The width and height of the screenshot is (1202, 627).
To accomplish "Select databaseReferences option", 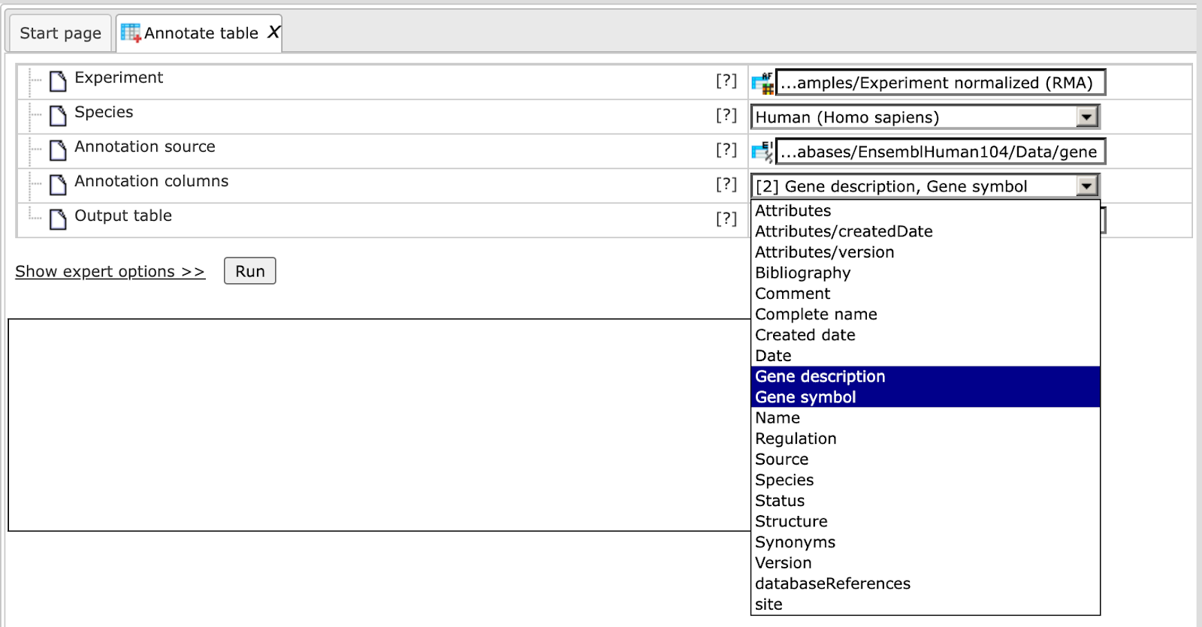I will pos(926,583).
